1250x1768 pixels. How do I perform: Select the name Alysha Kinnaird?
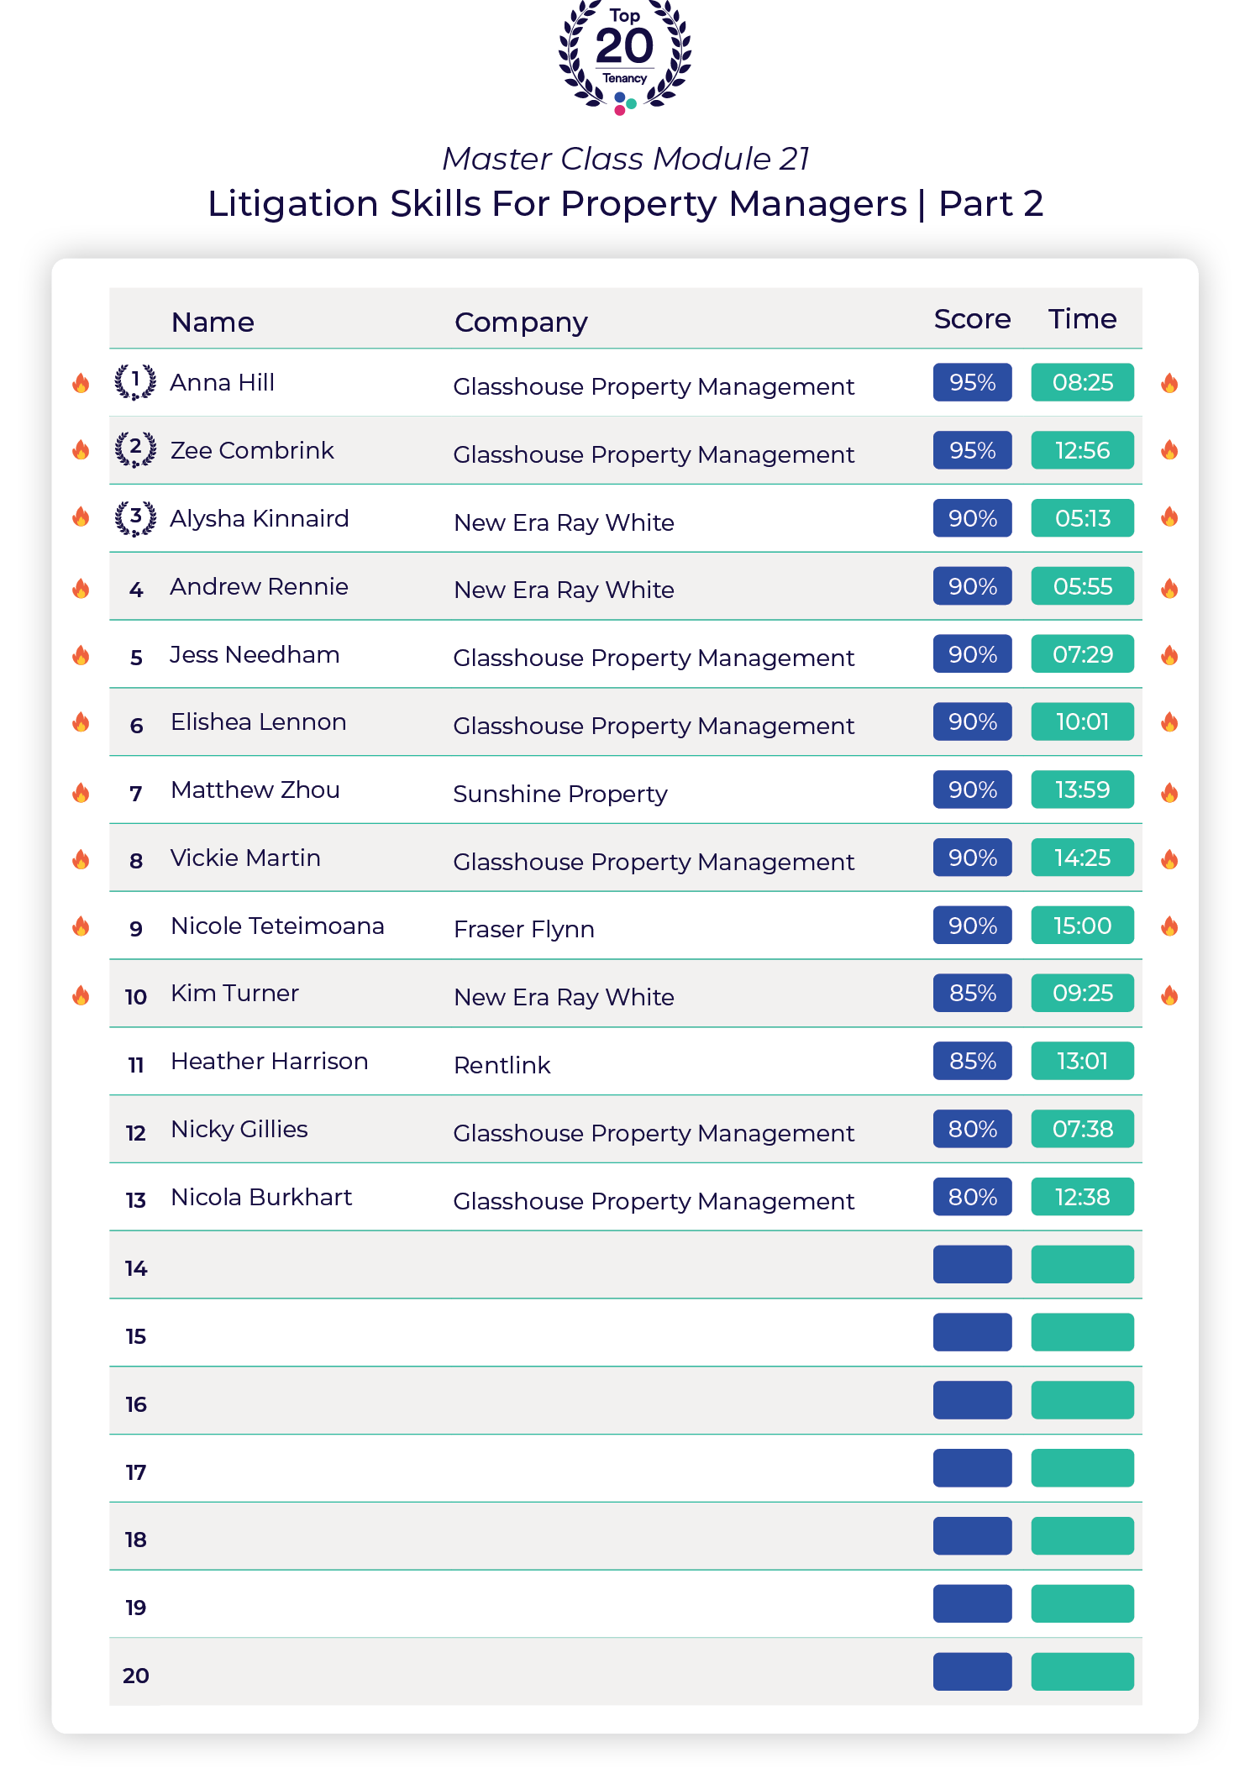coord(260,519)
